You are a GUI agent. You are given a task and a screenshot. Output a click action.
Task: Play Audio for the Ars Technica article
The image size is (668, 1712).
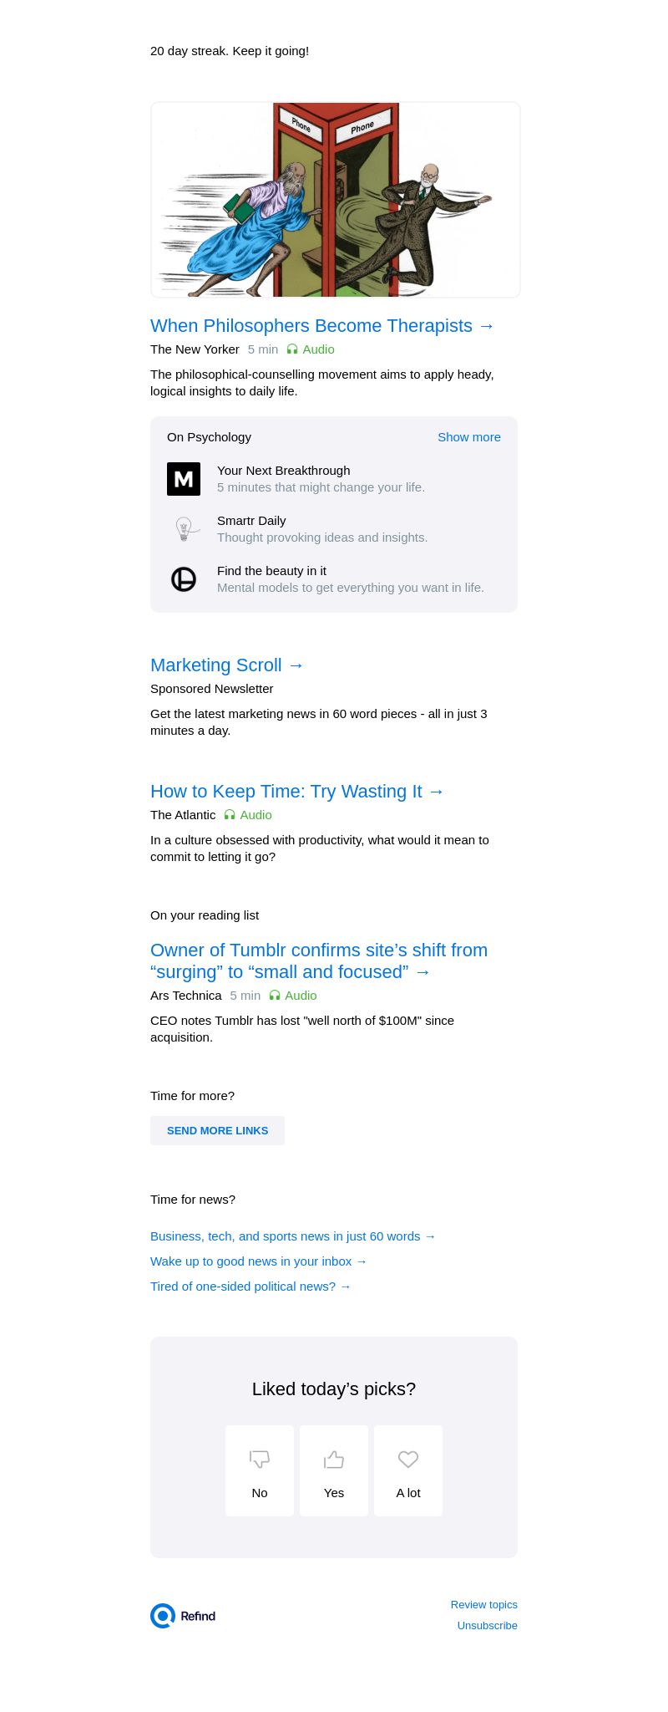pos(293,996)
